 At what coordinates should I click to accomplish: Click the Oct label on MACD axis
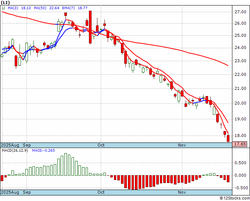[101, 192]
